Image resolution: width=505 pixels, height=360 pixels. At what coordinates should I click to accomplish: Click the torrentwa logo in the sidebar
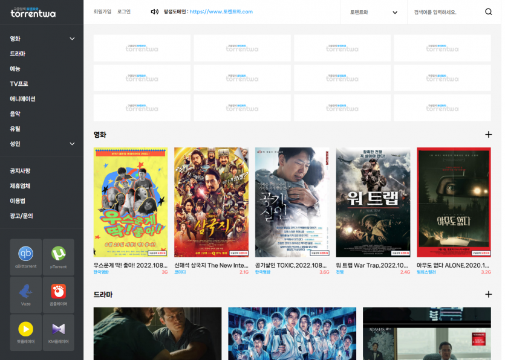(33, 12)
